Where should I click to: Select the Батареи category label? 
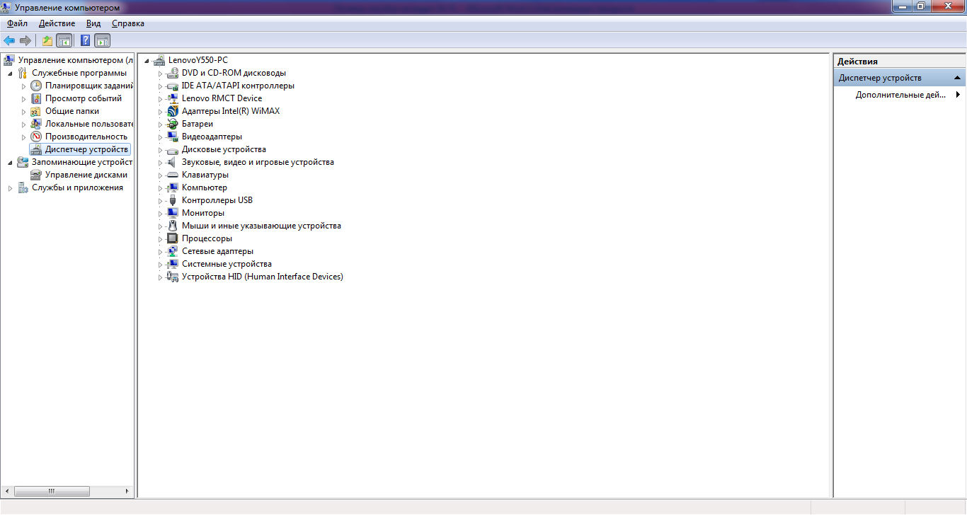tap(198, 124)
